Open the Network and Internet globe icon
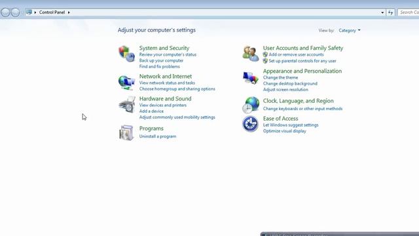The image size is (419, 236). tap(126, 83)
